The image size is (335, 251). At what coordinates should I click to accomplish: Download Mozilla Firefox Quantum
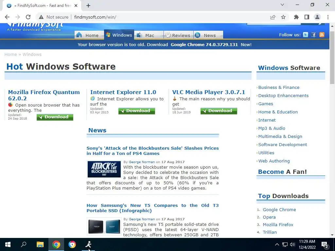tap(55, 117)
